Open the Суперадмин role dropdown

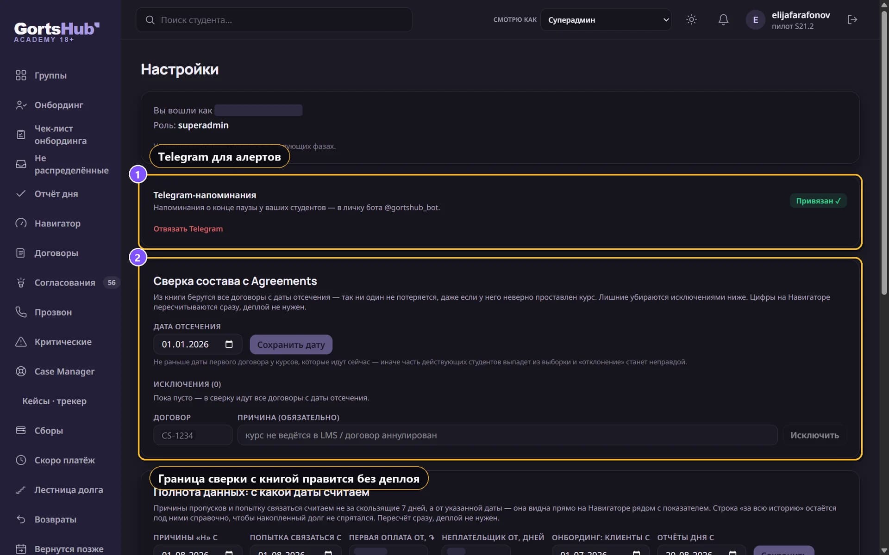click(606, 20)
